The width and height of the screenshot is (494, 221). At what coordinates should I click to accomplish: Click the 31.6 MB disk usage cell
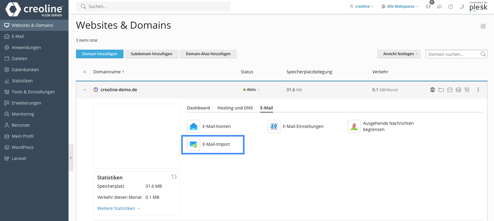(294, 90)
